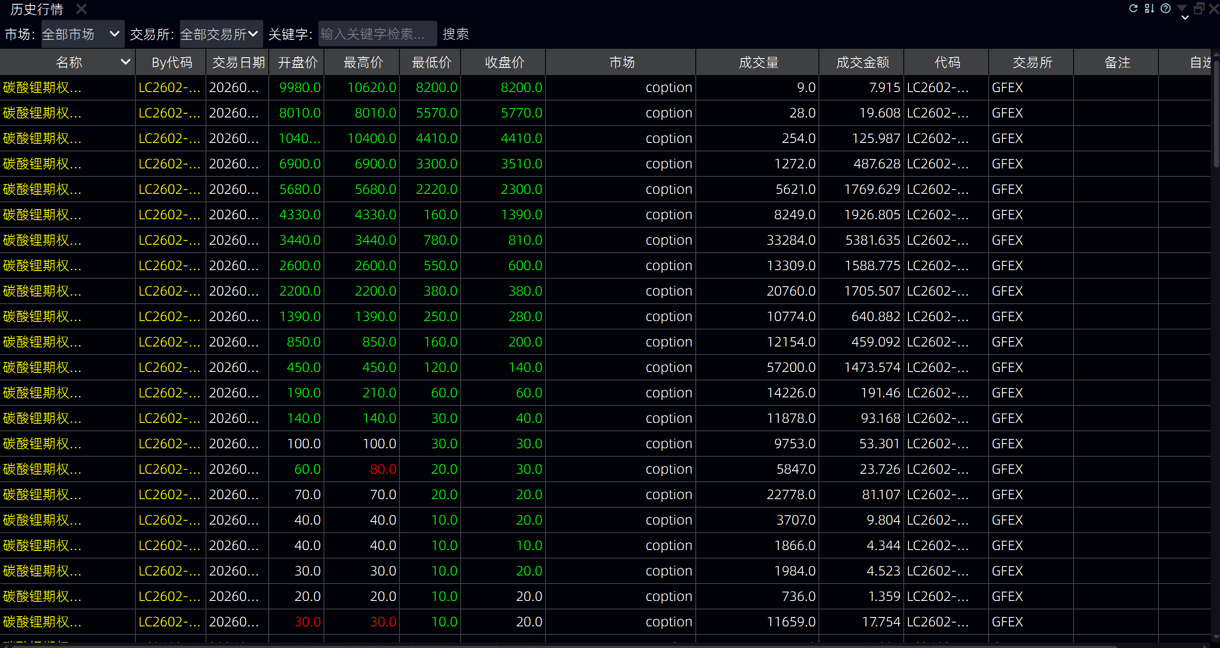
Task: Sort by the 成交量 column header
Action: [x=758, y=62]
